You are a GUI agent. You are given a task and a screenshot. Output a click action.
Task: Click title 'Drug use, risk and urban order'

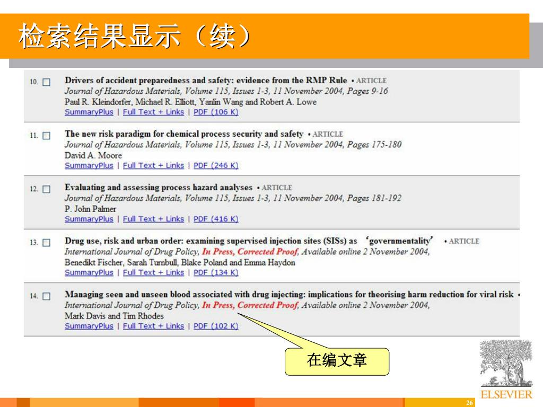249,241
